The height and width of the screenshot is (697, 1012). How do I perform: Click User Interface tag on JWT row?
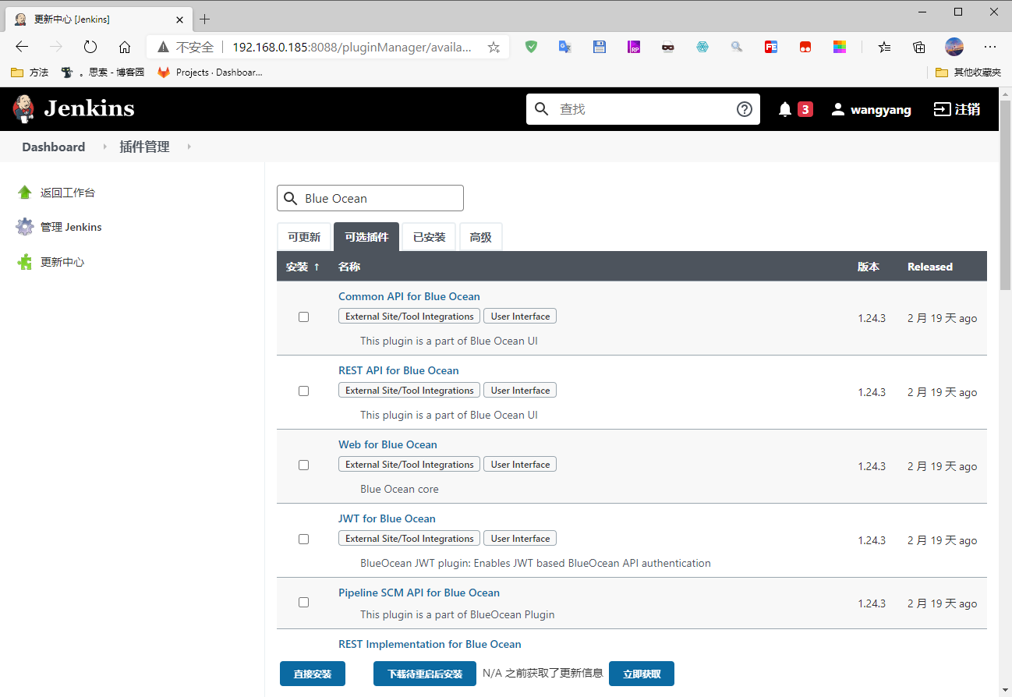[520, 539]
